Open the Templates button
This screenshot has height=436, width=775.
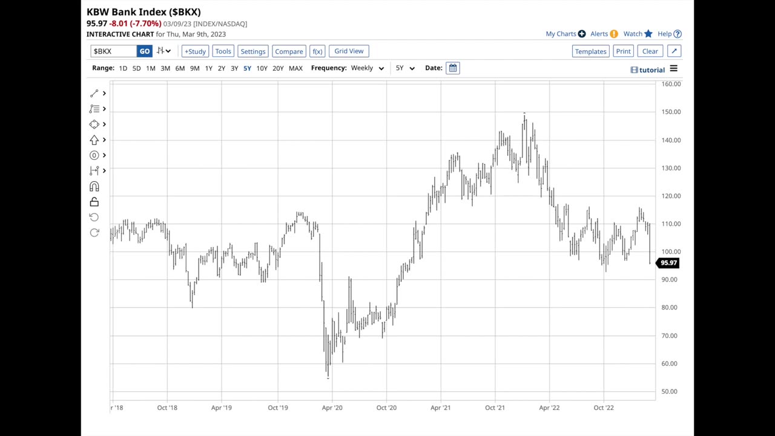point(590,51)
